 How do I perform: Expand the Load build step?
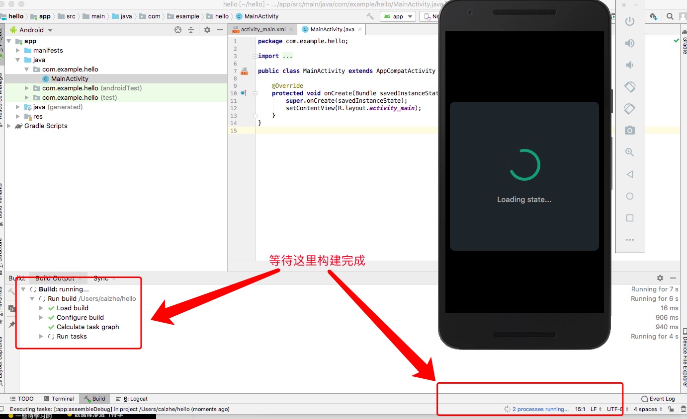tap(41, 308)
